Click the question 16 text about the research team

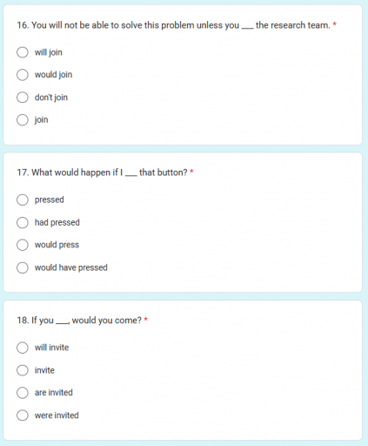[173, 25]
